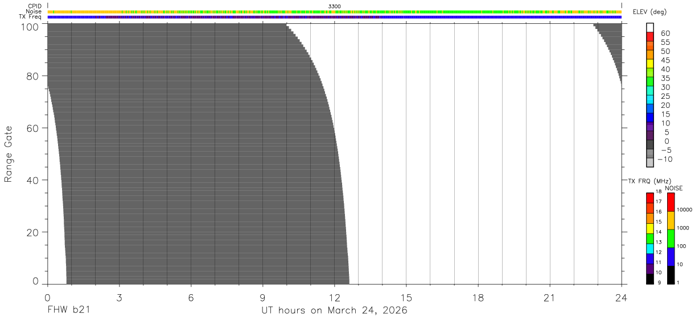Click the black NOISE swatch between 10 and 1
Image resolution: width=699 pixels, height=322 pixels.
pos(671,275)
